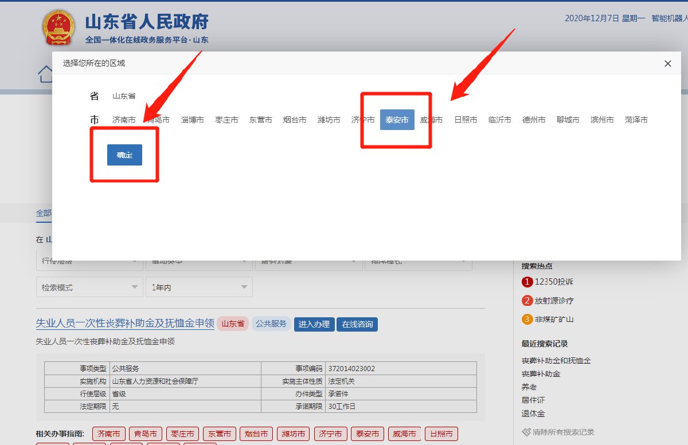This screenshot has height=445, width=688.
Task: Open the 检索模式 dropdown
Action: (89, 288)
